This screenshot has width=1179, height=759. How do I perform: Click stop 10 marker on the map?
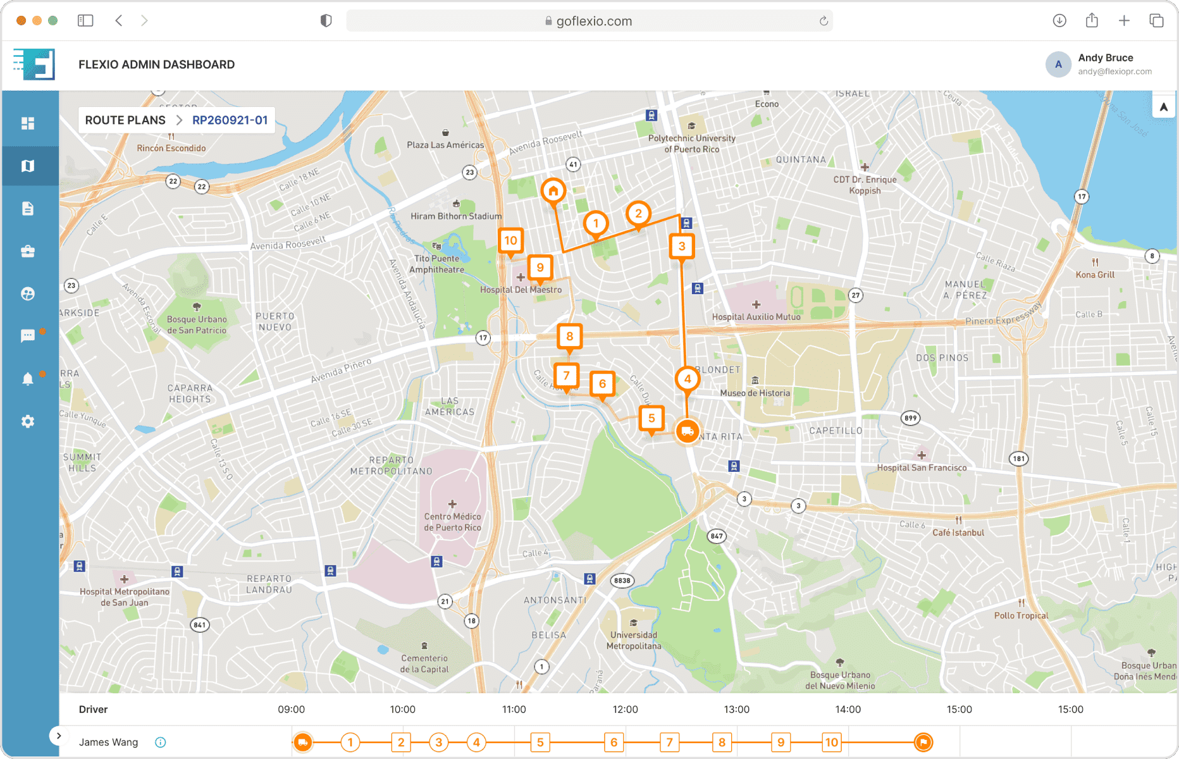[x=510, y=240]
